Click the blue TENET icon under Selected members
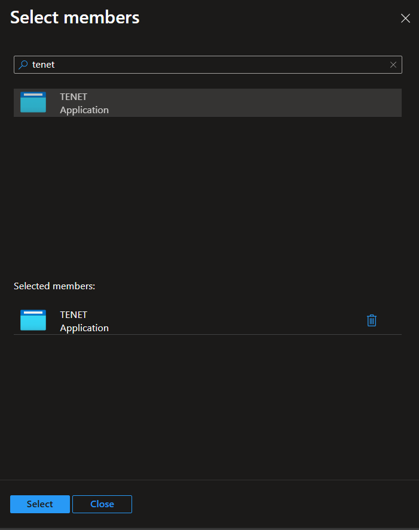This screenshot has width=419, height=530. coord(33,320)
